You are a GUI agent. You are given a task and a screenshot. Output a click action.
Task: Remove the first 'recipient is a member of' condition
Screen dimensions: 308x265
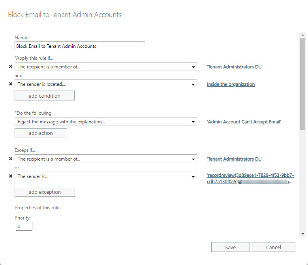pos(11,66)
